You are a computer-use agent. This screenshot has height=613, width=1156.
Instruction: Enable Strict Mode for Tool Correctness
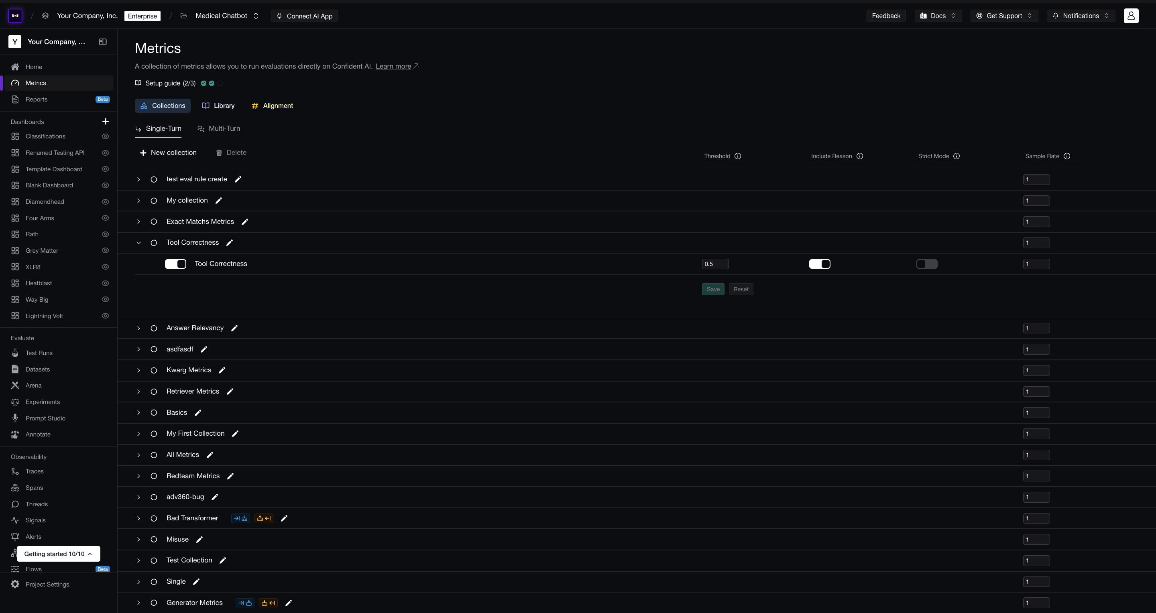[927, 264]
